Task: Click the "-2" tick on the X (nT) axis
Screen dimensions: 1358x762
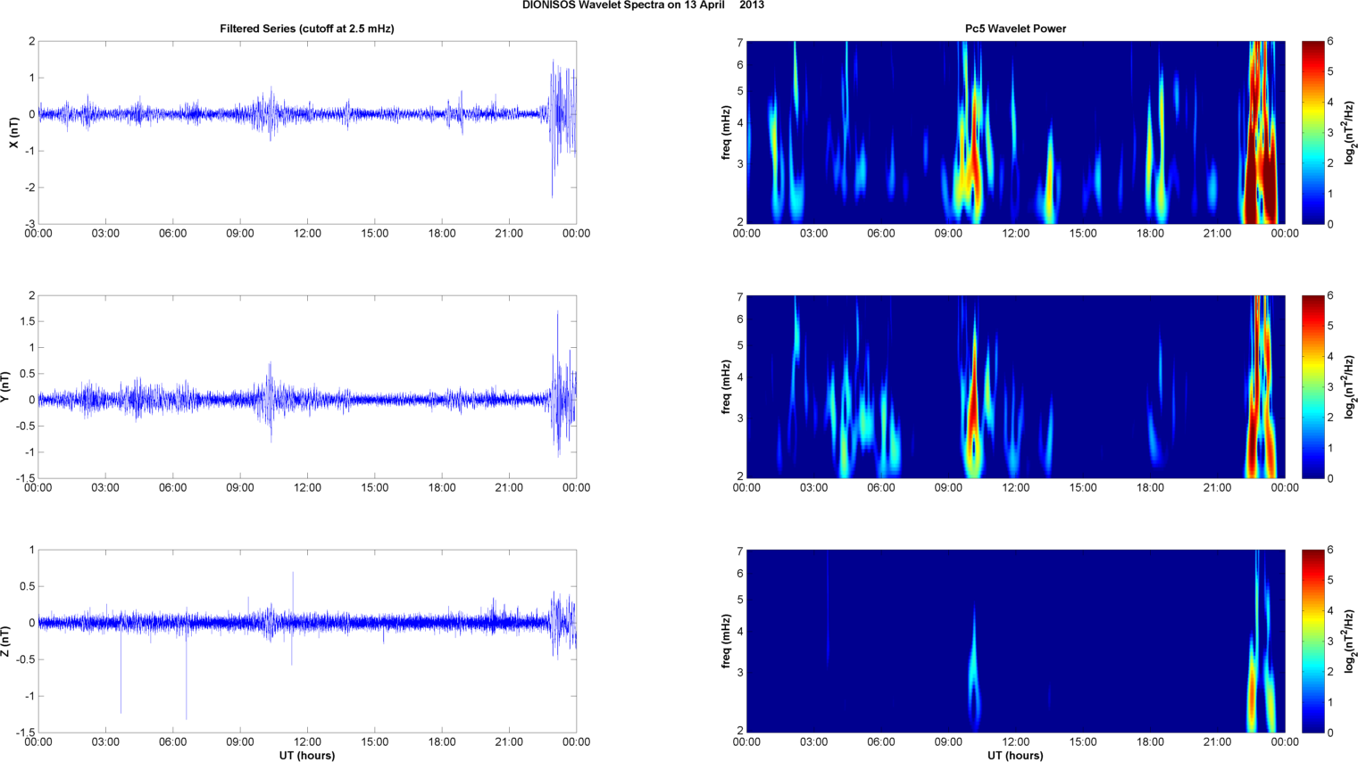Action: click(x=31, y=187)
